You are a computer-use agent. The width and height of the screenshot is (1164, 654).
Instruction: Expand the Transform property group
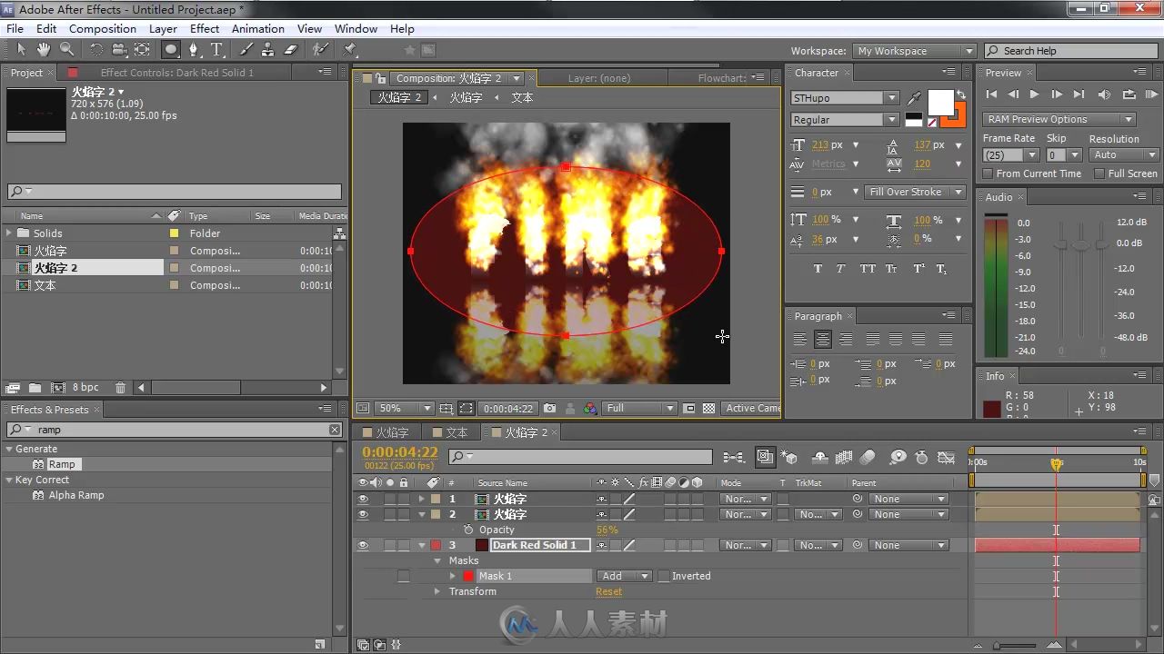(437, 591)
